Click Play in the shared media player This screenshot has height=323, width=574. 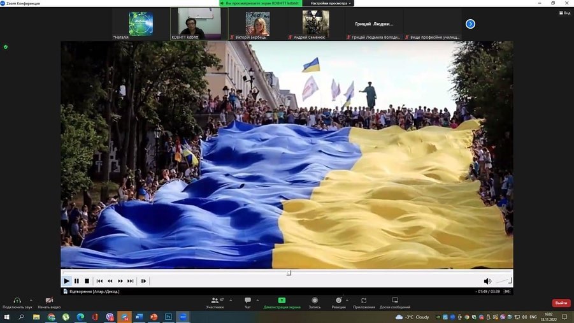[x=66, y=281]
